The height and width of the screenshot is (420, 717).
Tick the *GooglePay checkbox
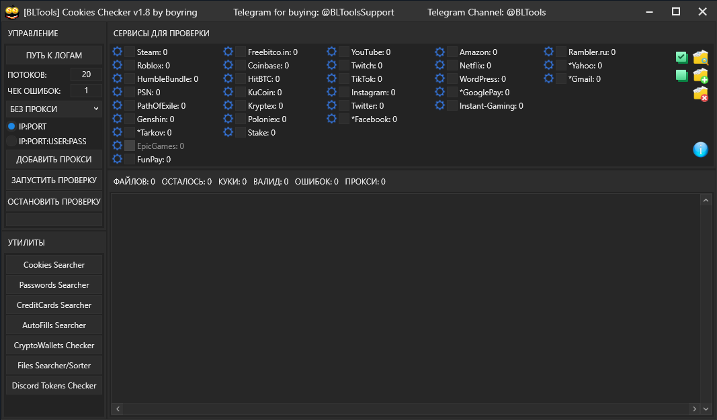tap(452, 92)
